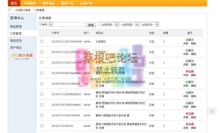Click 删除 for order 20140721122215f02wE
Viewport: 221px width, 133px height.
(x=193, y=54)
